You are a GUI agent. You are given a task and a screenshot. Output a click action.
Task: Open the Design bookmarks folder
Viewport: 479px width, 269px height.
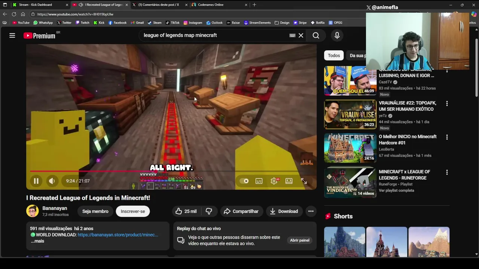pyautogui.click(x=282, y=23)
